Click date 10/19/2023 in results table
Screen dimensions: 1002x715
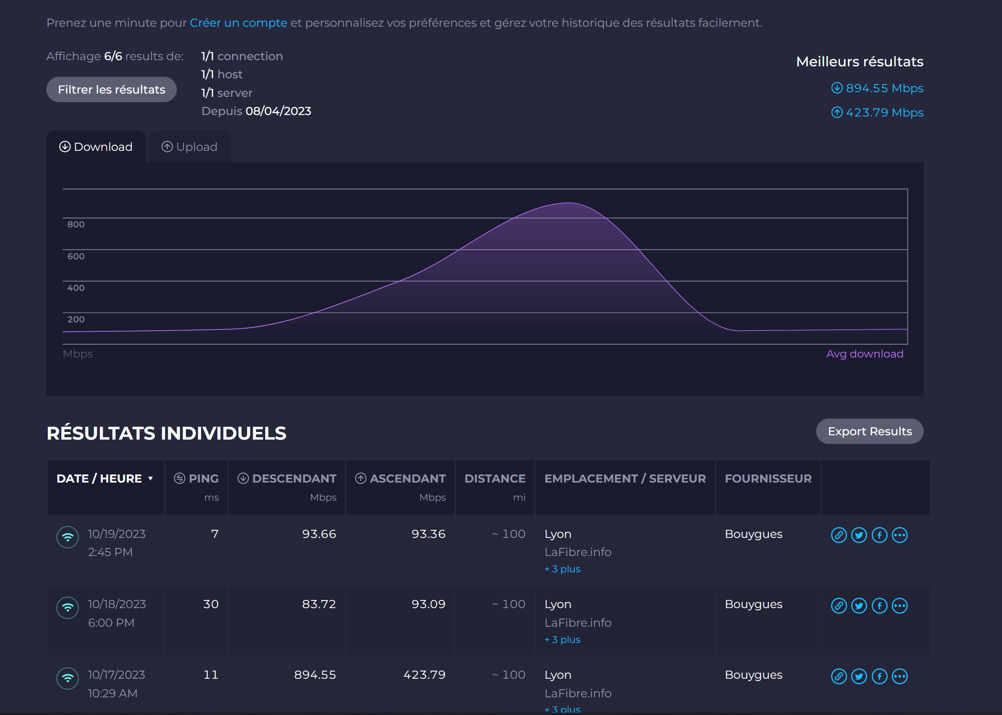point(117,534)
